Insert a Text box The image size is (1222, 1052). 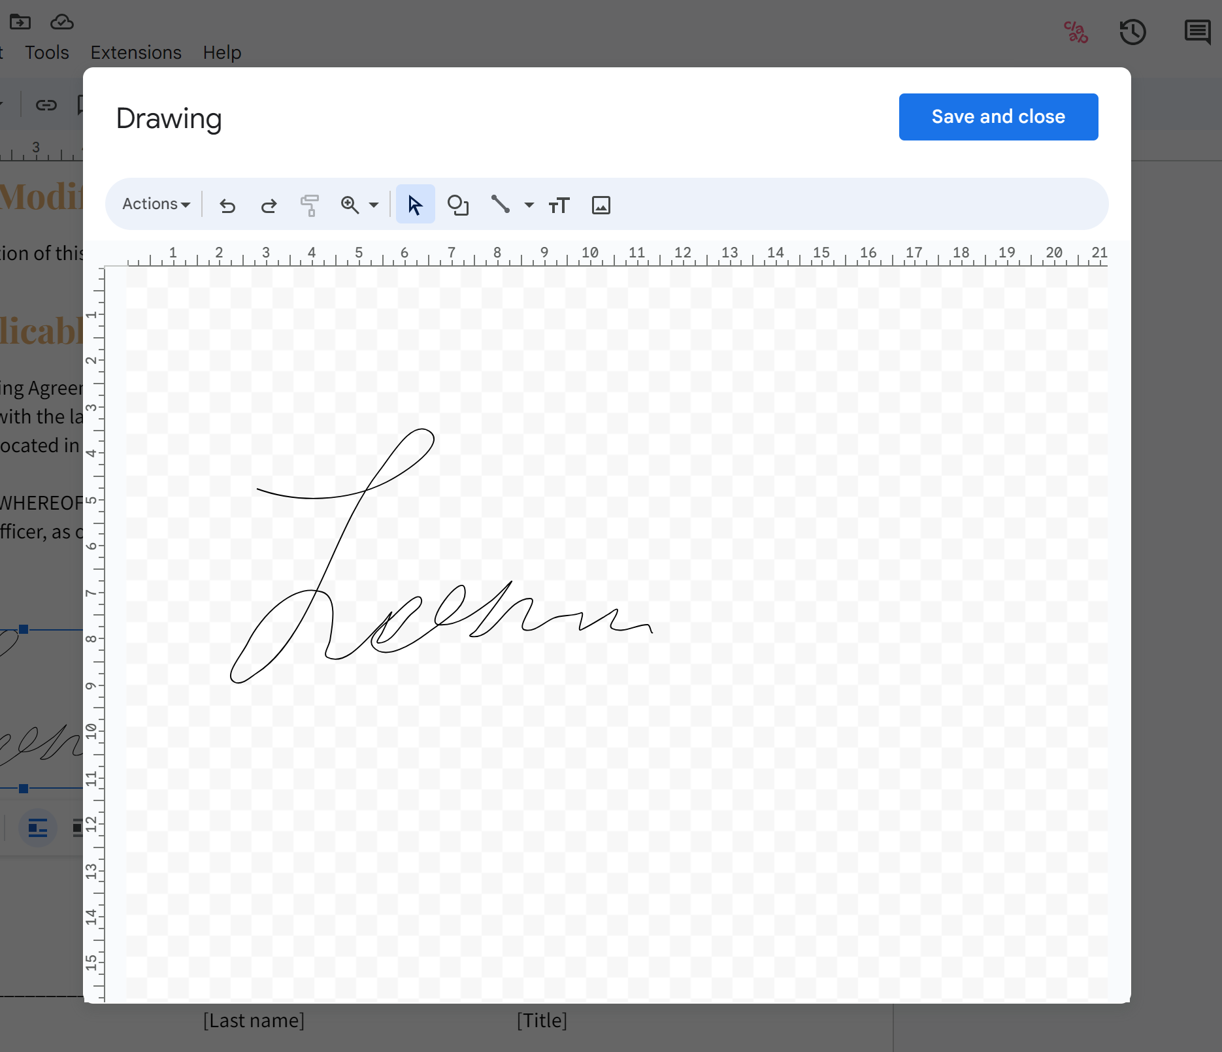click(558, 205)
